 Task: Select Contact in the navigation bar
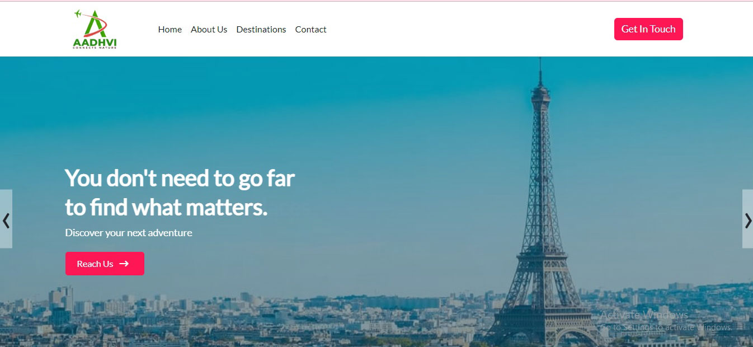pyautogui.click(x=310, y=30)
